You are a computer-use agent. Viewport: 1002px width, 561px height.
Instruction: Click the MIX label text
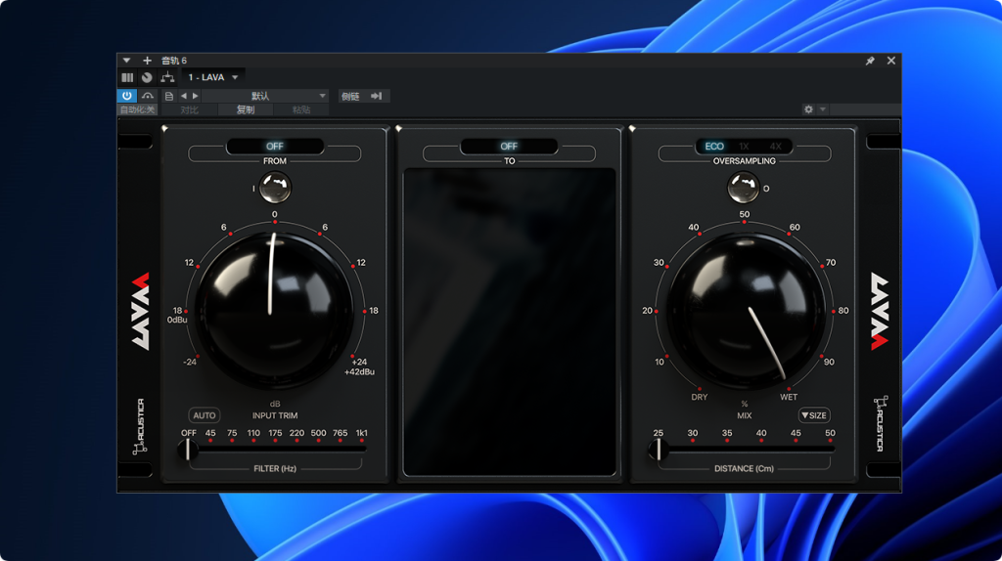tap(745, 415)
